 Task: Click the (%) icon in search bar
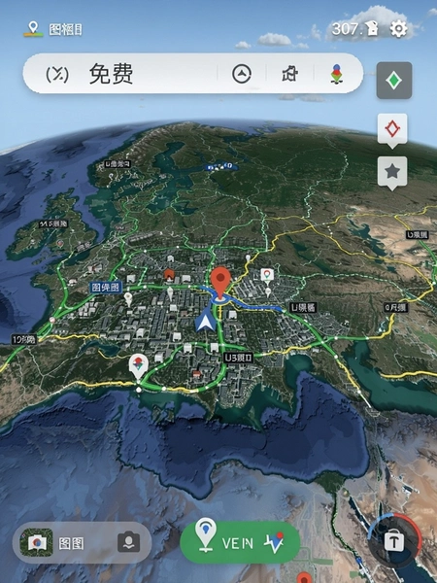[57, 74]
